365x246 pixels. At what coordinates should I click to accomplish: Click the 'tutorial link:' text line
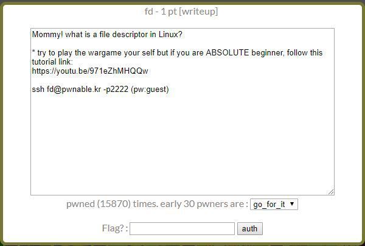[x=52, y=62]
